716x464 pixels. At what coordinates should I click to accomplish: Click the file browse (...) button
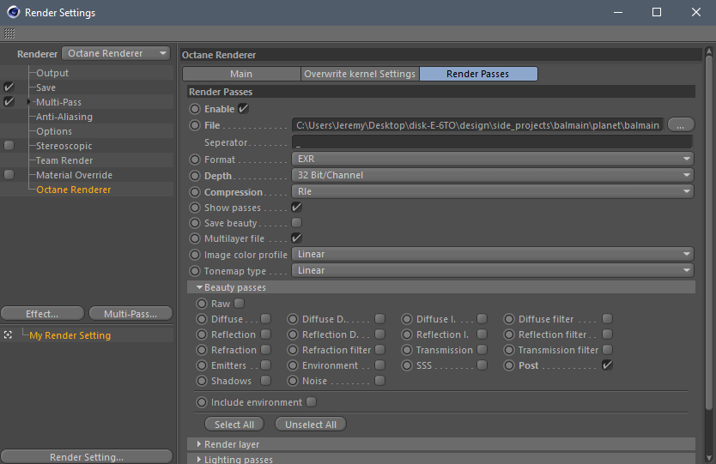click(681, 125)
